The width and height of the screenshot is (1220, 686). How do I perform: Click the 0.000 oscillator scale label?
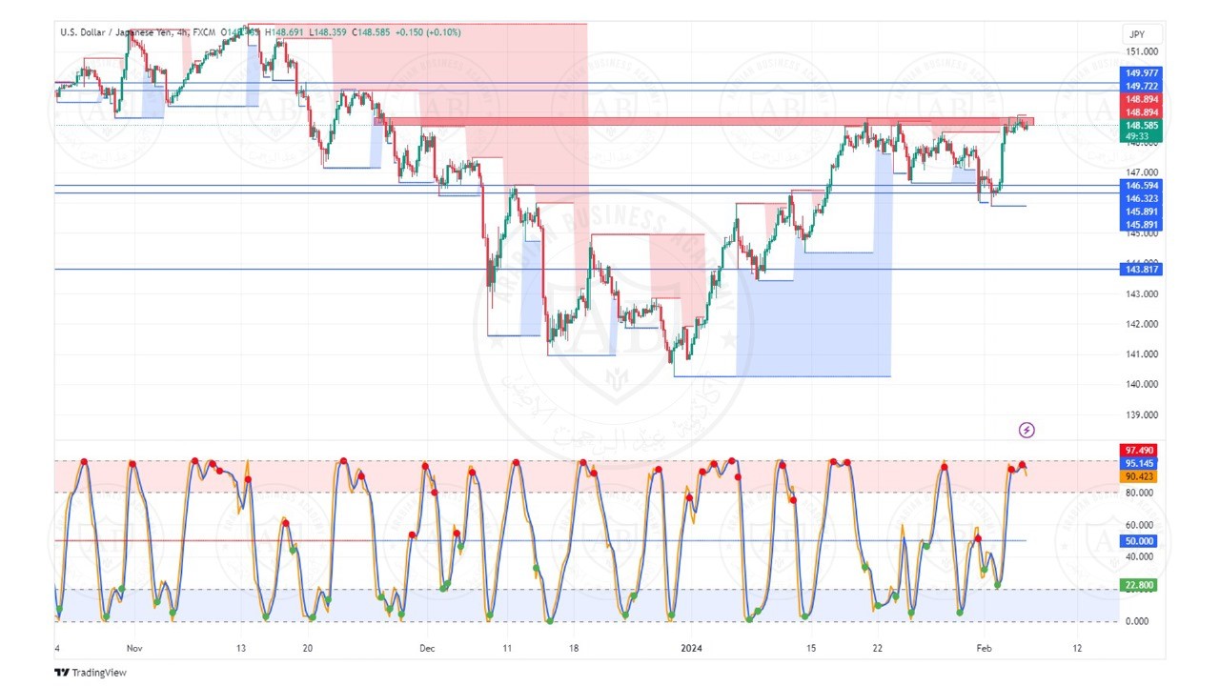(1139, 621)
